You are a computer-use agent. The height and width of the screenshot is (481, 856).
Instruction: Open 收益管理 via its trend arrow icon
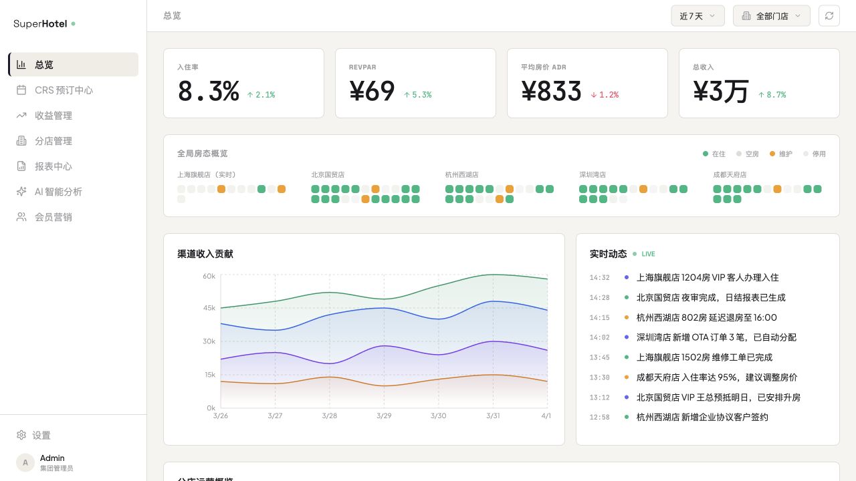click(21, 116)
